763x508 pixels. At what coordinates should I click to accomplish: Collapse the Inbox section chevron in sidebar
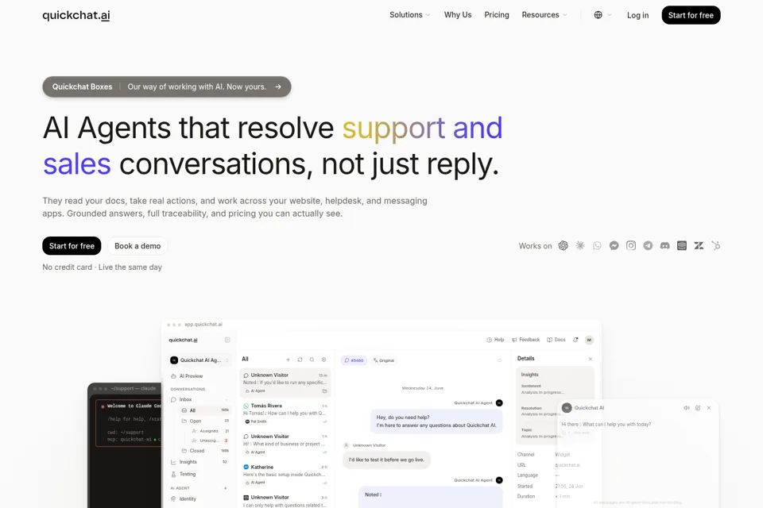[x=227, y=399]
